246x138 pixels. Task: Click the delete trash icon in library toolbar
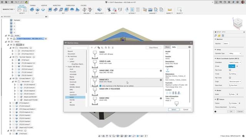tap(113, 48)
